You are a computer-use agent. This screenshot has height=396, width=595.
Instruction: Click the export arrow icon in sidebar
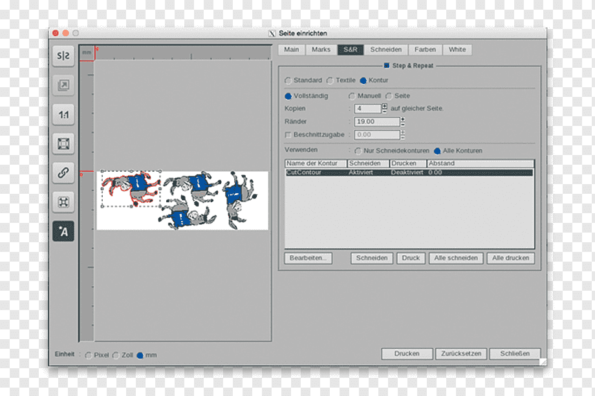tap(63, 85)
